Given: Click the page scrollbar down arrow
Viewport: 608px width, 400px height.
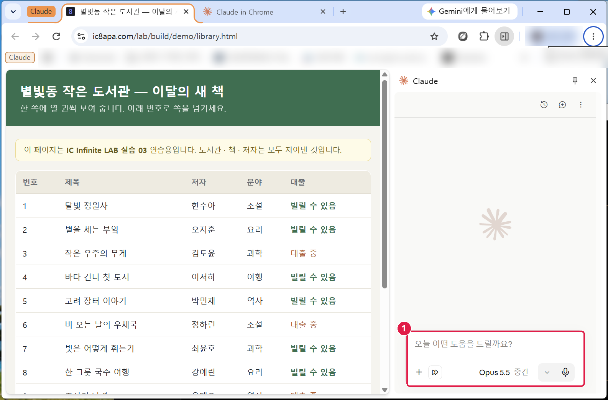Looking at the screenshot, I should click(385, 390).
